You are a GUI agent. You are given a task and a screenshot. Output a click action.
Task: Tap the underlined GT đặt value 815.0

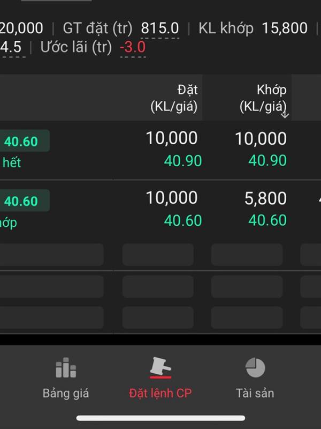tap(160, 28)
